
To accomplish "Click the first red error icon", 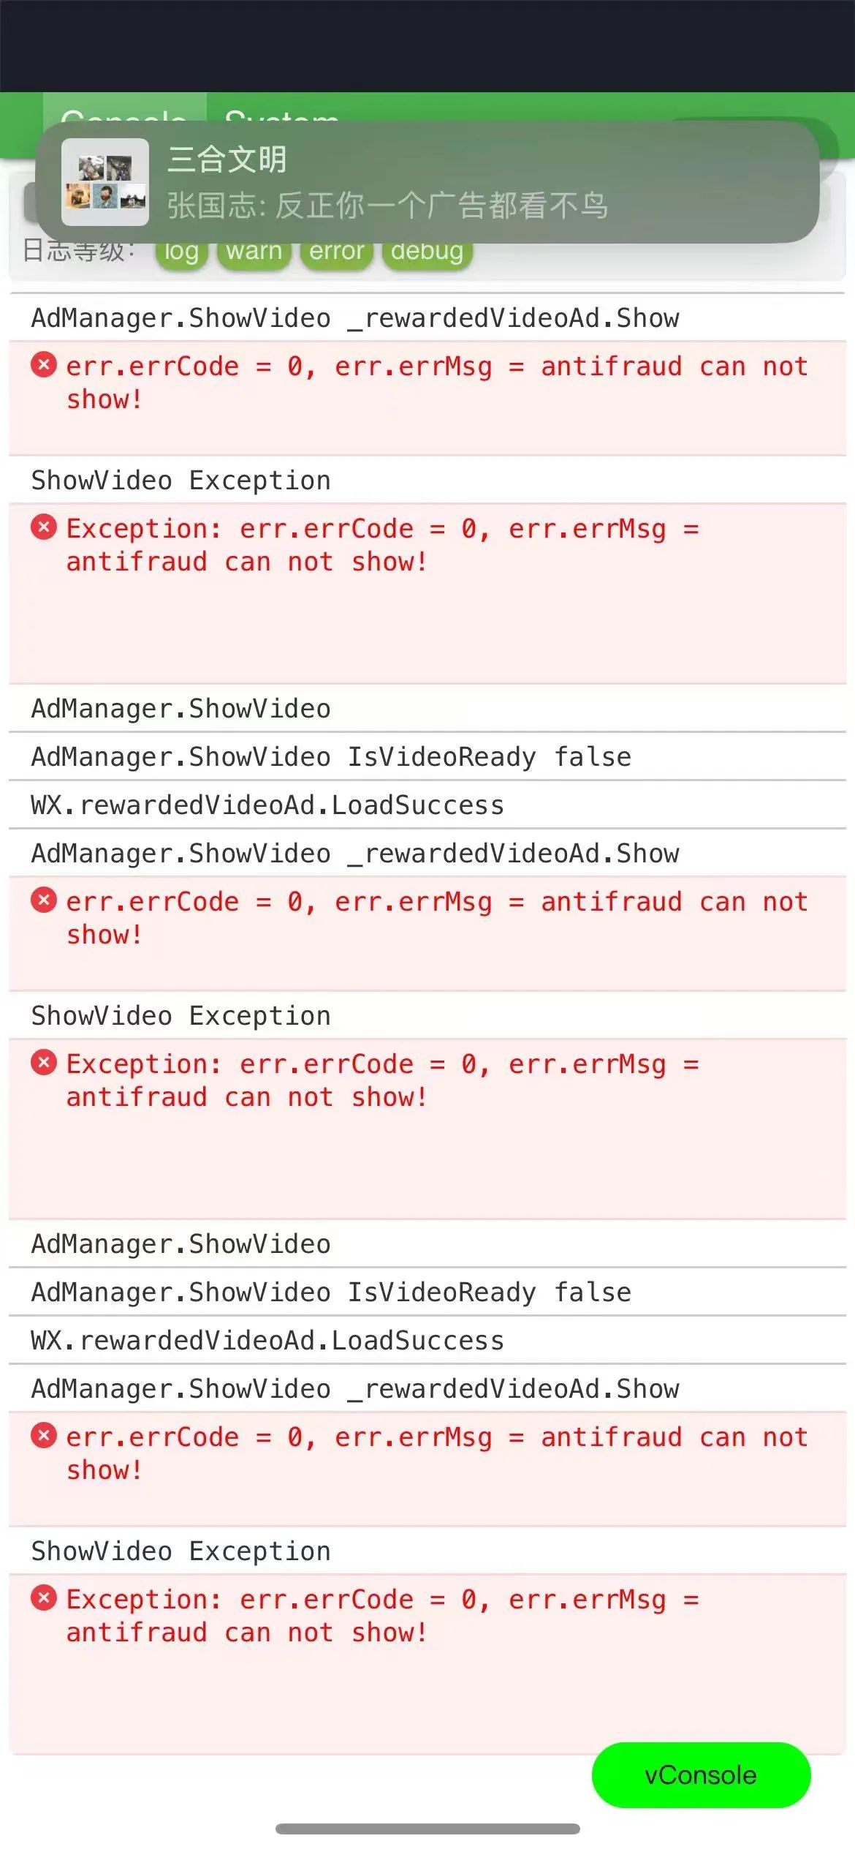I will (x=44, y=364).
